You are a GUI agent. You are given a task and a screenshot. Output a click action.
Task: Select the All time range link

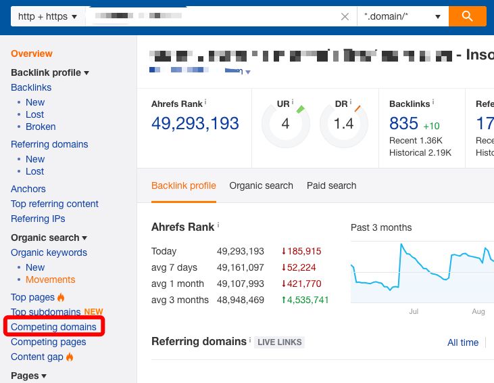(463, 342)
